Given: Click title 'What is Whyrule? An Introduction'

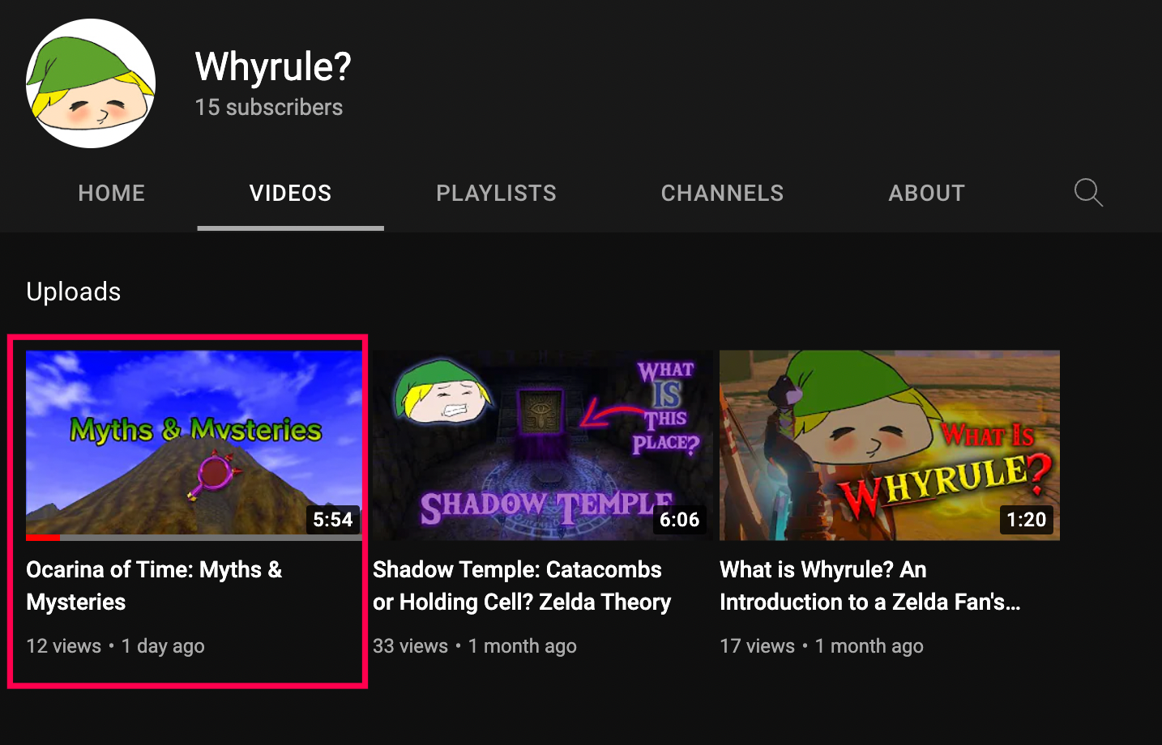Looking at the screenshot, I should point(869,585).
